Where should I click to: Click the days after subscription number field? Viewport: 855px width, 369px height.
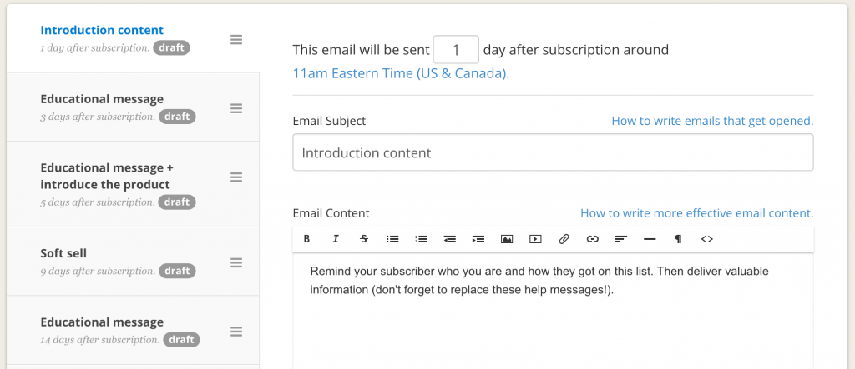pos(456,50)
